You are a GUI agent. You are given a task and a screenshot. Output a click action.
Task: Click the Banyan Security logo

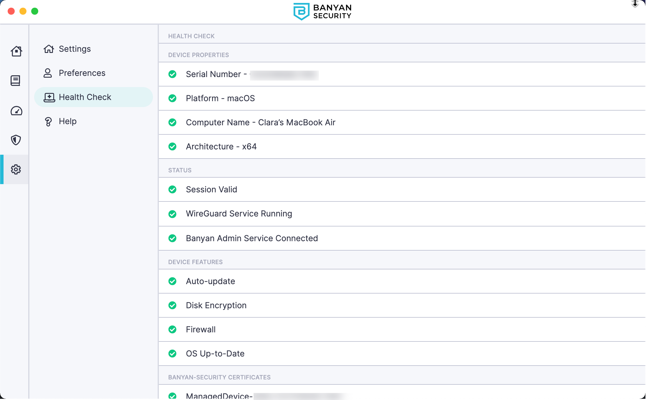click(322, 12)
